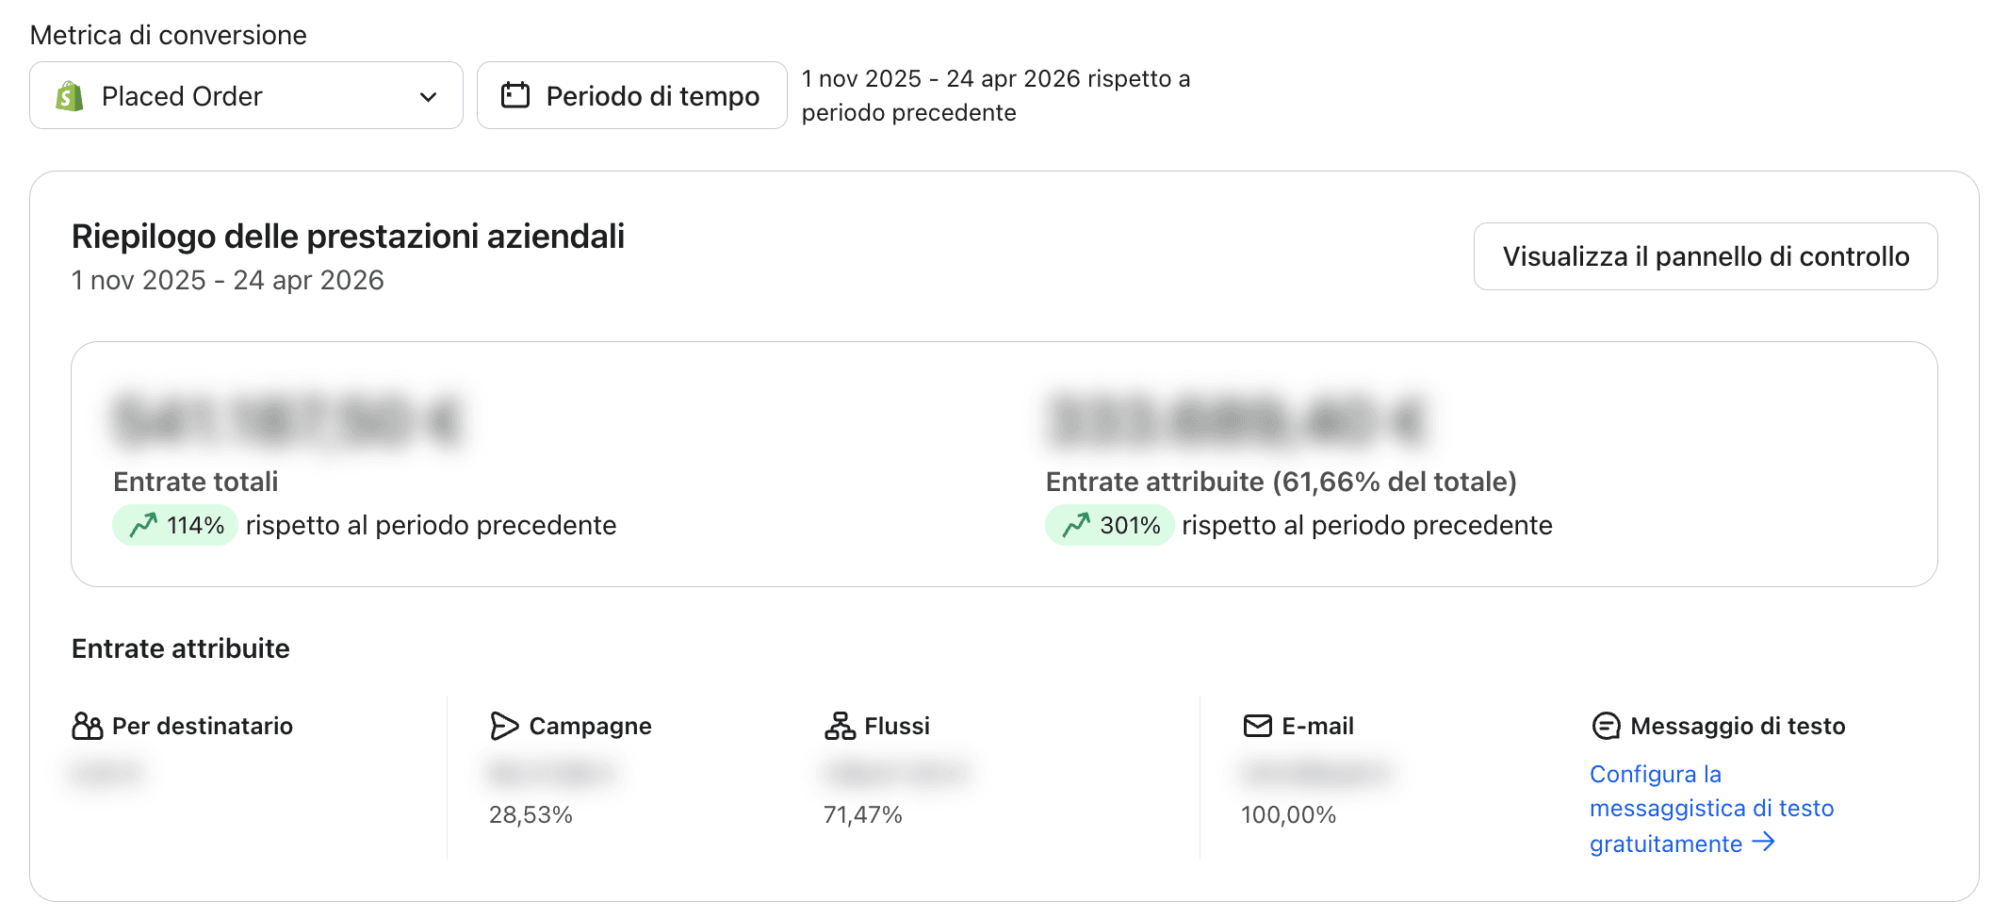This screenshot has height=918, width=1992.
Task: Open the Periodo di tempo picker
Action: pyautogui.click(x=631, y=96)
